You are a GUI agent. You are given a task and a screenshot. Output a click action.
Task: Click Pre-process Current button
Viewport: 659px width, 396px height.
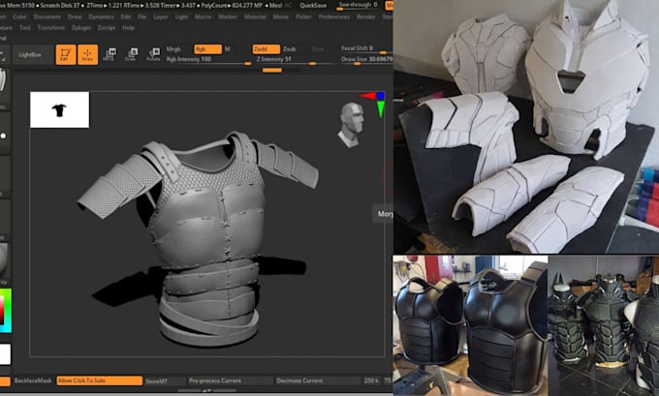click(230, 381)
